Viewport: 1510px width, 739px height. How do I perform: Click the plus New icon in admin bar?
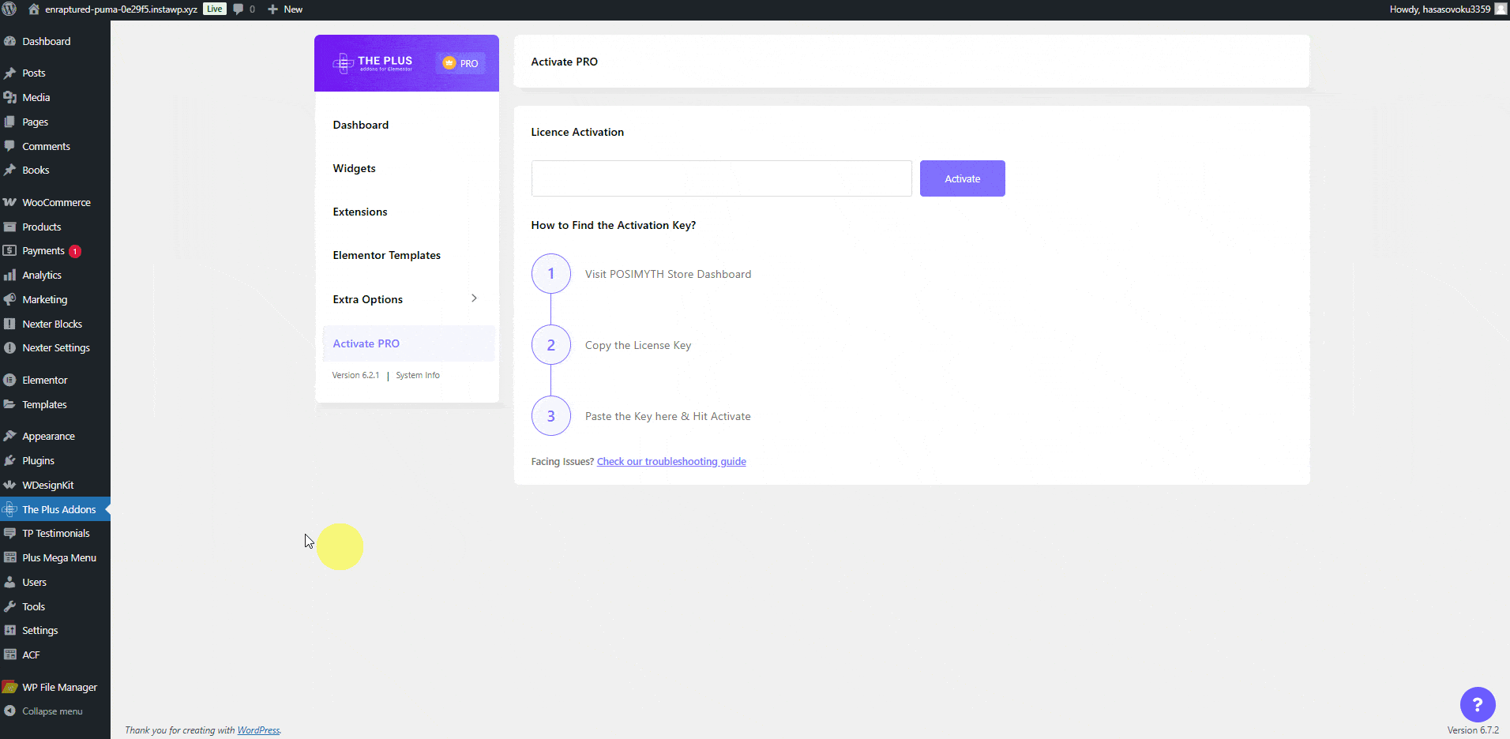point(272,9)
